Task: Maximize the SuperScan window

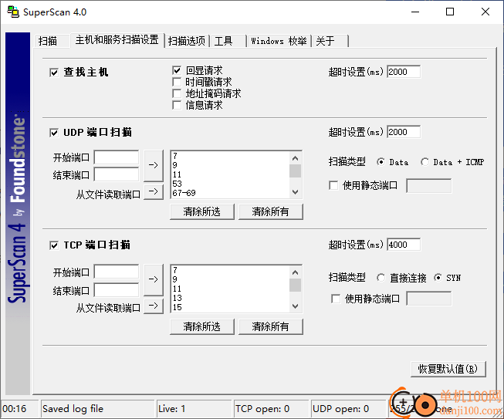Action: [x=450, y=12]
